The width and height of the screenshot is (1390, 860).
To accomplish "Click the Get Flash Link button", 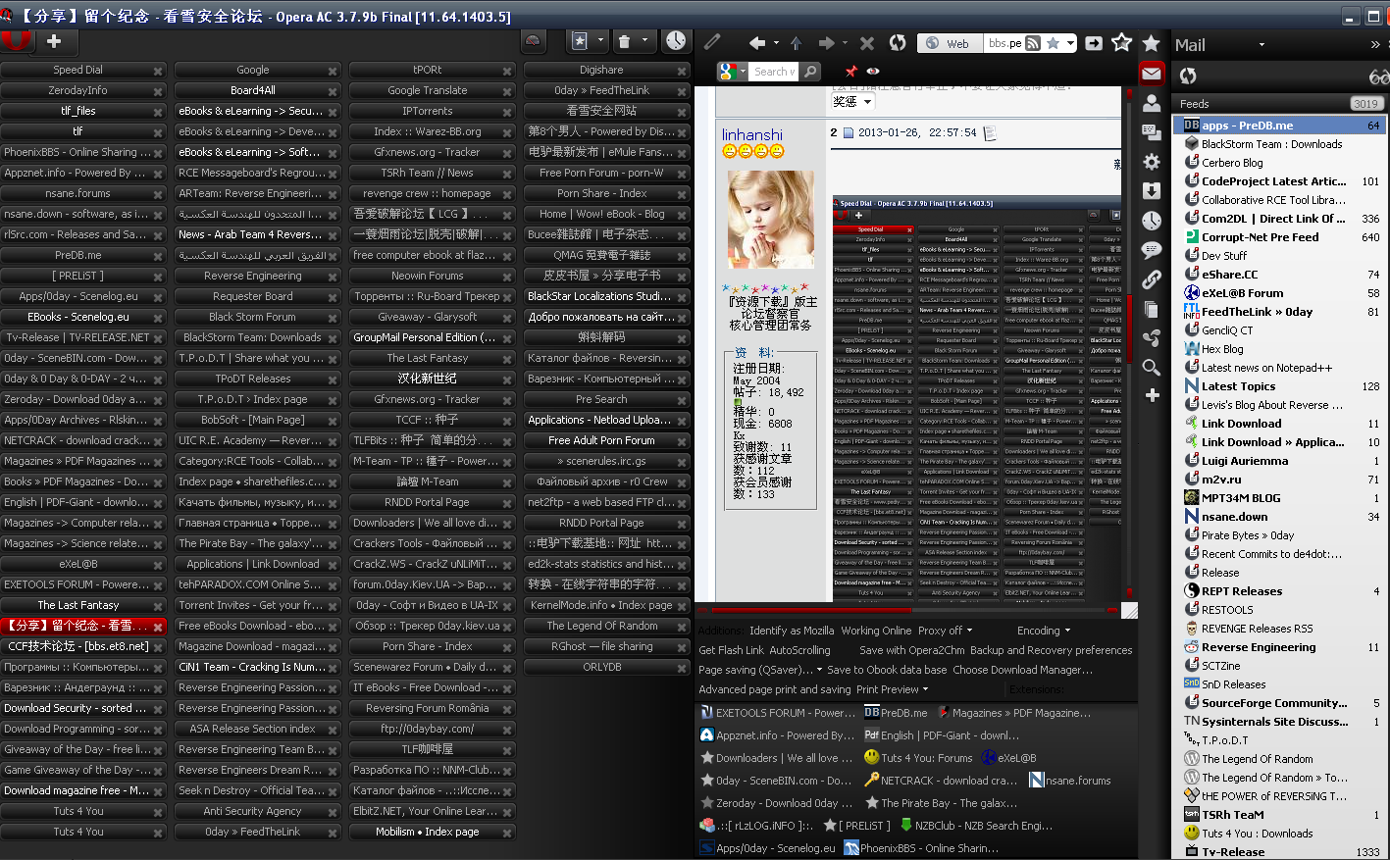I will point(731,650).
